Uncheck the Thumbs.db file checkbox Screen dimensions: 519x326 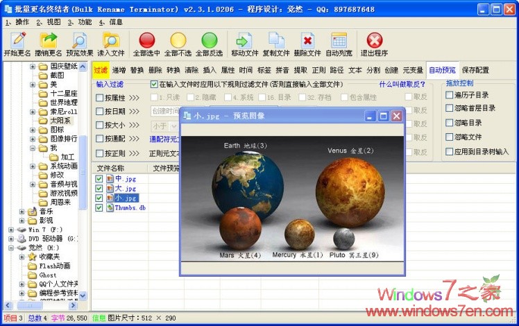tap(99, 207)
